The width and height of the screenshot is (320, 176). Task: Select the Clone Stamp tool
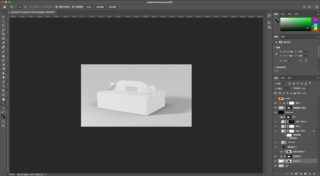(3, 56)
